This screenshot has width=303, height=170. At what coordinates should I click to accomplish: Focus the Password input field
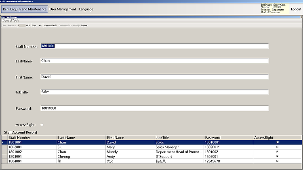[x=154, y=108]
